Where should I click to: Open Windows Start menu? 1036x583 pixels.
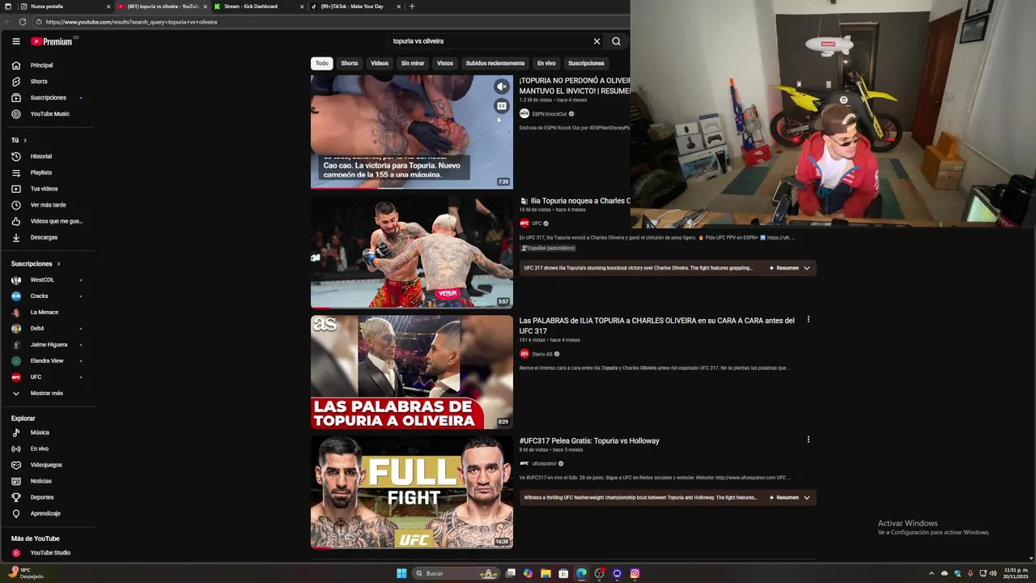[x=401, y=573]
